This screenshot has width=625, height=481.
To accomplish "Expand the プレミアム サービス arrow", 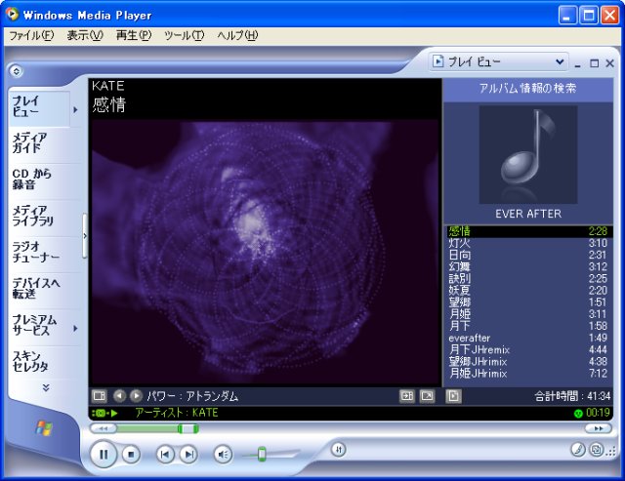I will pyautogui.click(x=75, y=329).
